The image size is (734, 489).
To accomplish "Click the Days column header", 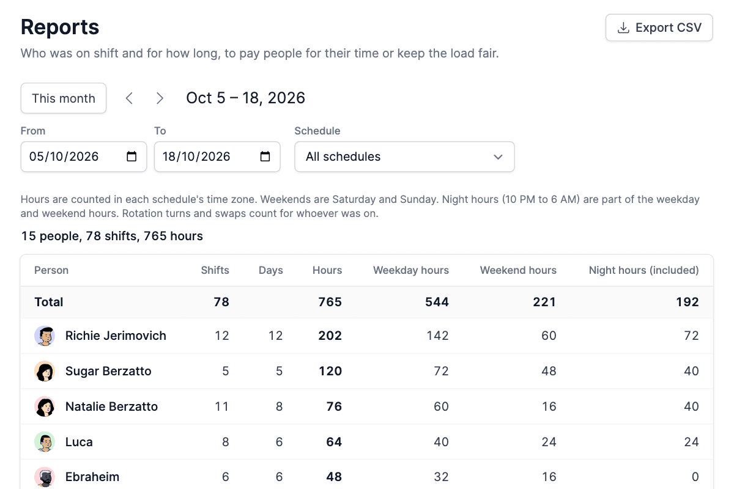I will click(271, 270).
